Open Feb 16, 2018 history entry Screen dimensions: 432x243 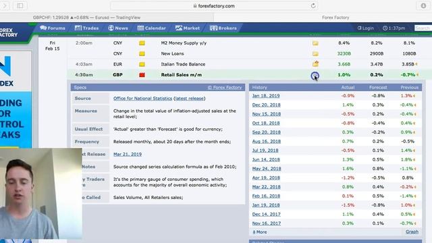coord(266,196)
